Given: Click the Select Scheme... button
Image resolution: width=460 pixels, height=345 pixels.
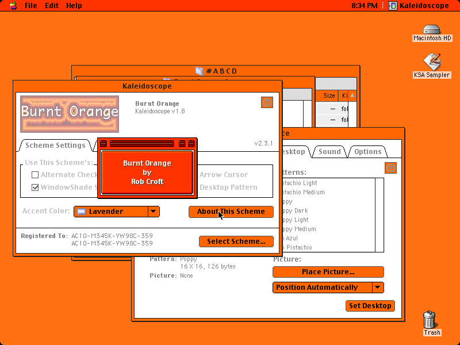Looking at the screenshot, I should point(236,241).
